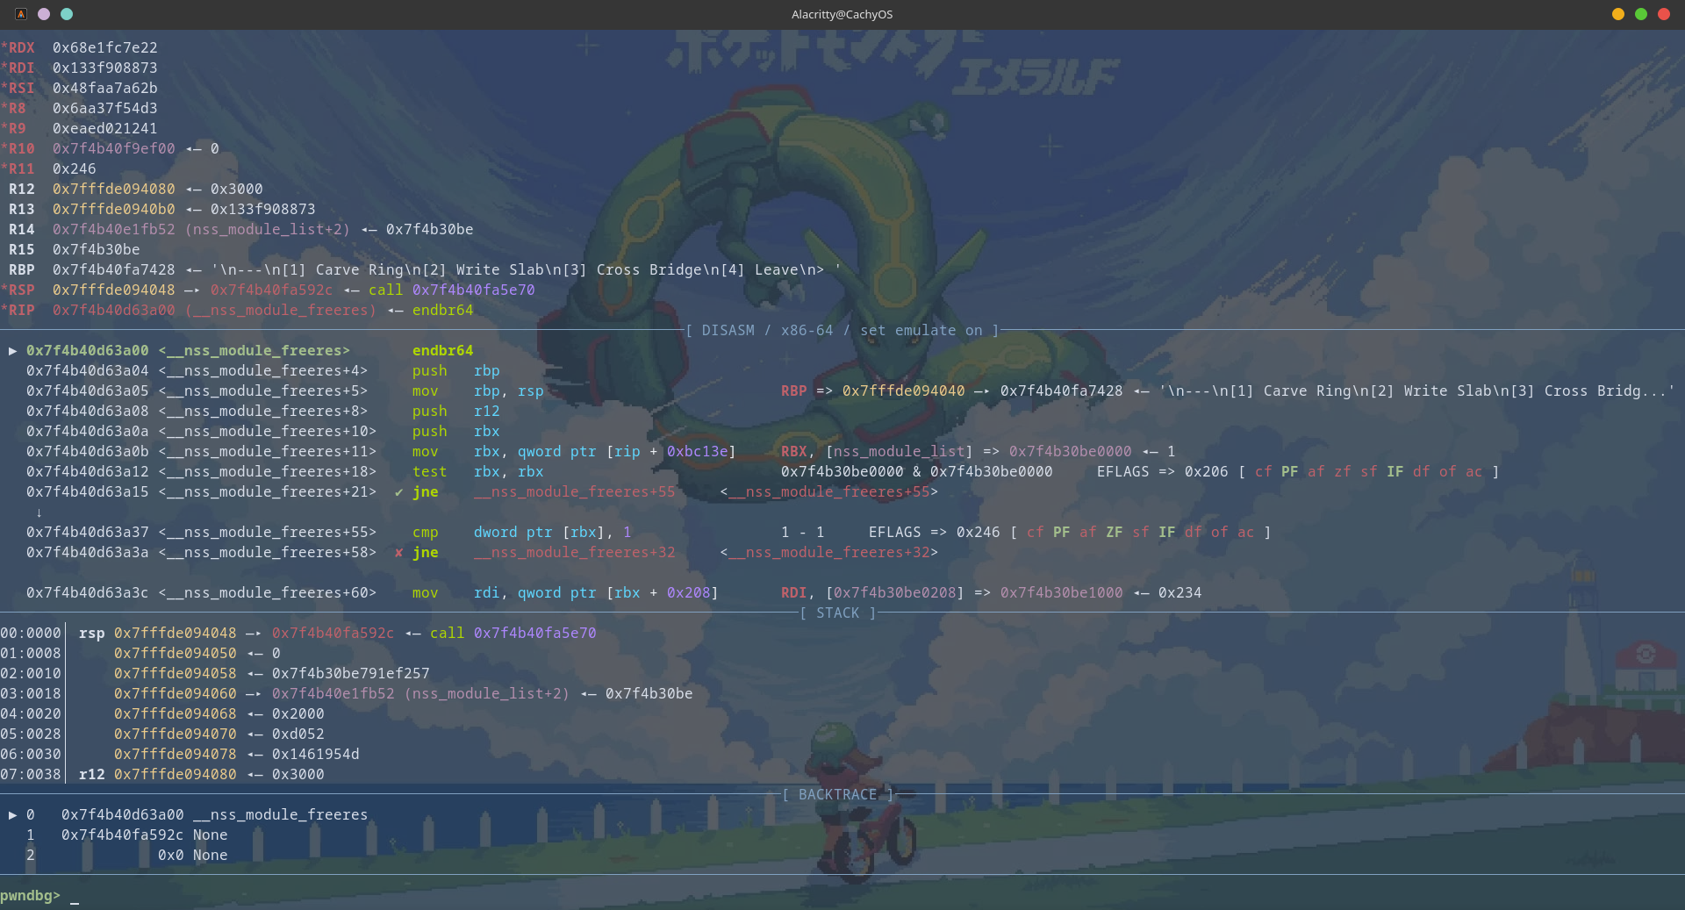Click R12 address 0x7fffde094080 in registers
The image size is (1685, 910).
[114, 189]
